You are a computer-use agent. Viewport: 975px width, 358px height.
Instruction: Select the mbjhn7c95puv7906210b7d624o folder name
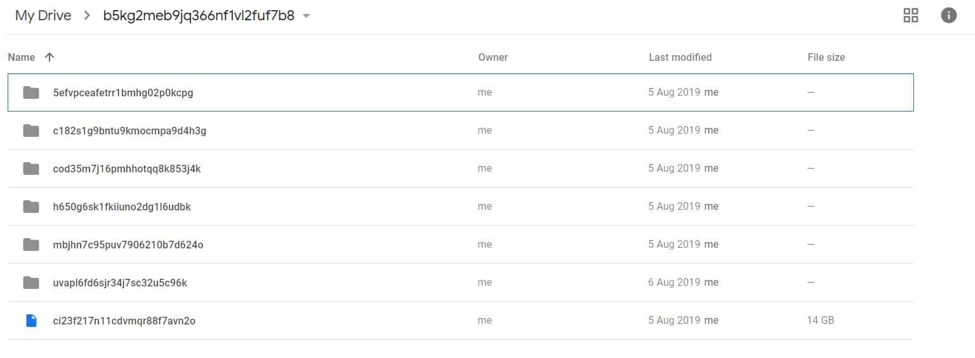click(x=128, y=245)
